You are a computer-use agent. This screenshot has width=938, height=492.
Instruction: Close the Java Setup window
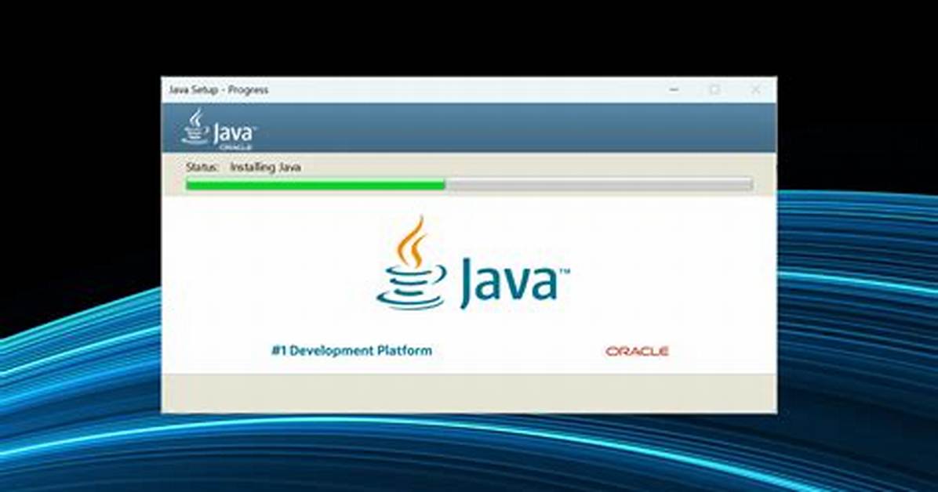tap(755, 89)
